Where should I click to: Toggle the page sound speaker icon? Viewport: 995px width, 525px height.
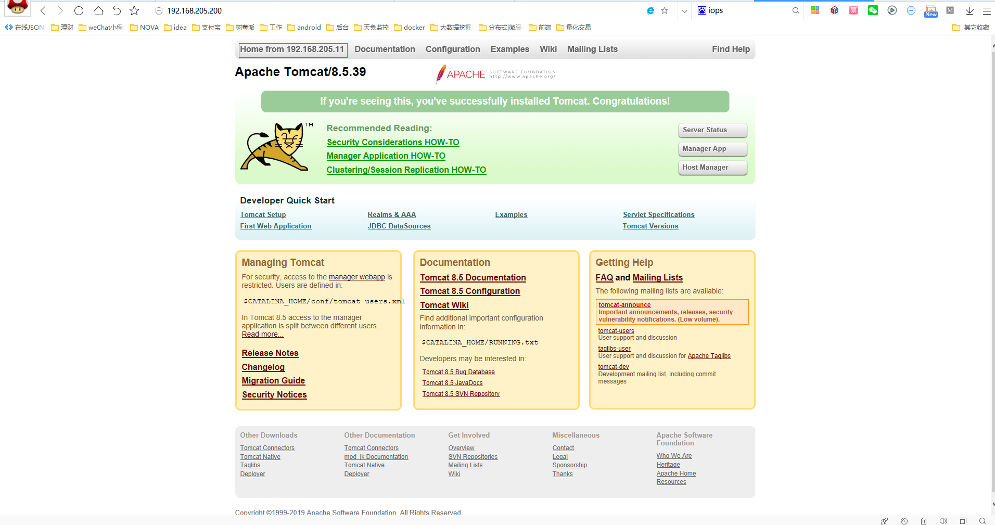pos(943,520)
